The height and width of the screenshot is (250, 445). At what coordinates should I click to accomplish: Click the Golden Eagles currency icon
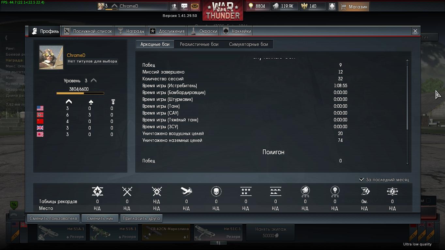click(x=304, y=6)
